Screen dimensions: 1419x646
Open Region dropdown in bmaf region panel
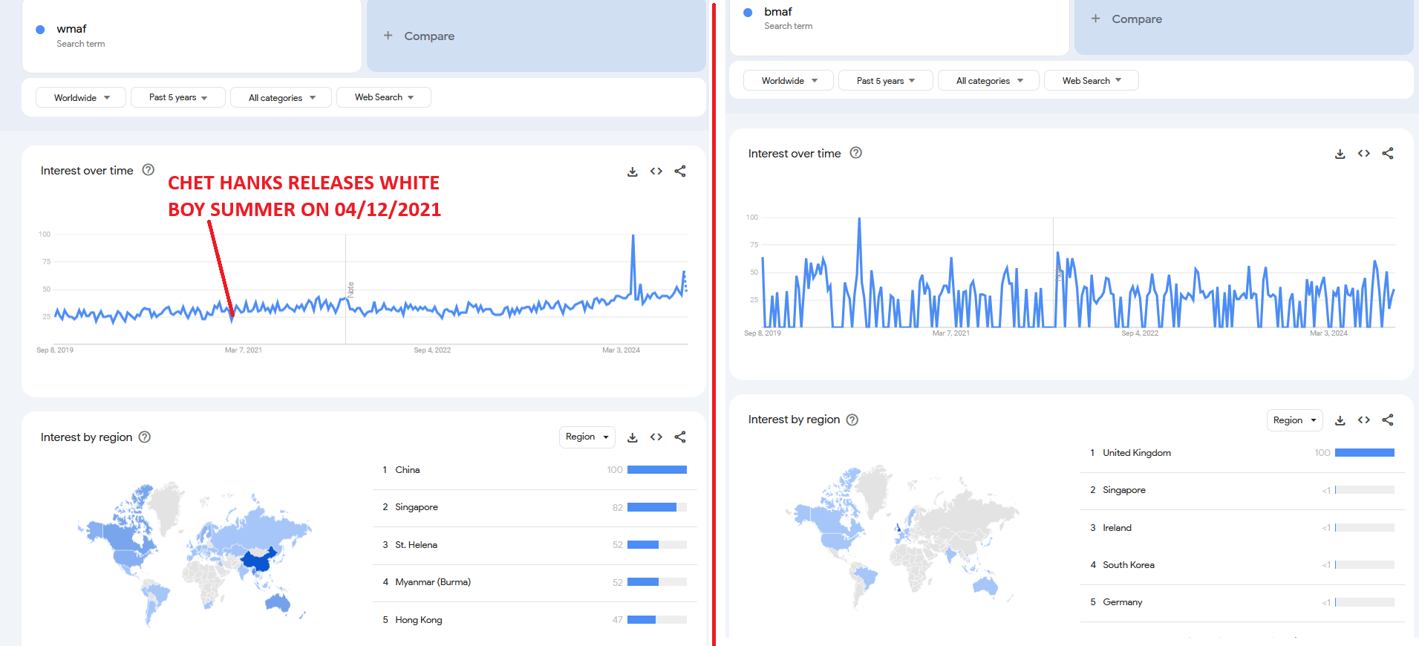[x=1295, y=420]
